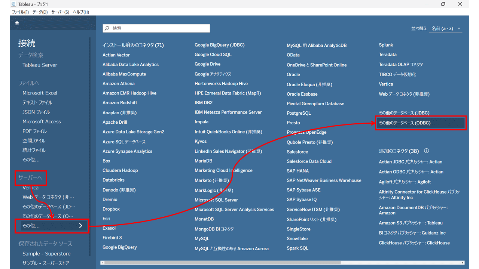The height and width of the screenshot is (269, 479).
Task: Open the ヘルプ(H) menu
Action: [81, 12]
